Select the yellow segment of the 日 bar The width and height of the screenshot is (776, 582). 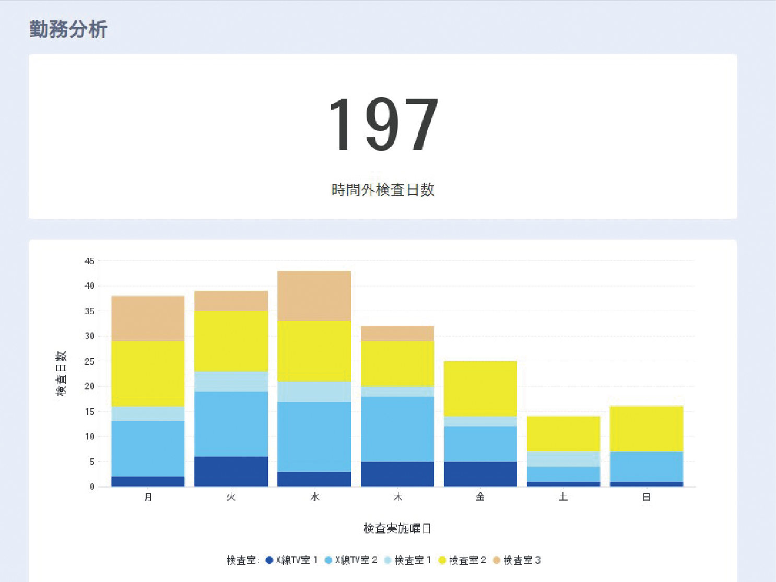[646, 429]
